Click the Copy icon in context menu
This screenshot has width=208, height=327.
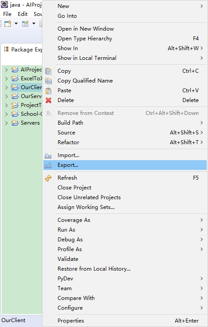(48, 71)
